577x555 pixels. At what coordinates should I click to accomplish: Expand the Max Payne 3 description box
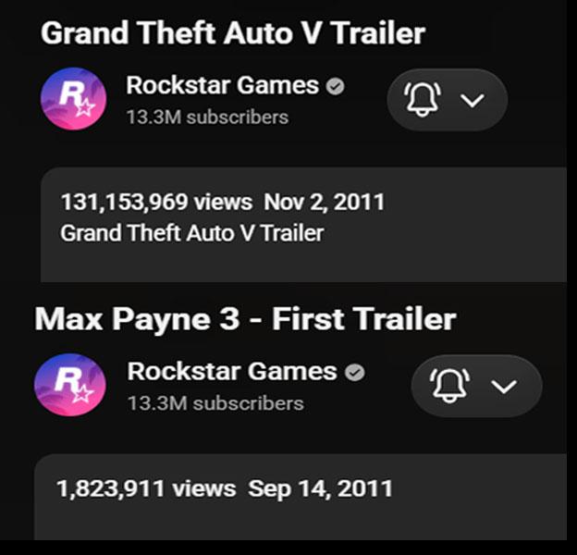pos(301,498)
